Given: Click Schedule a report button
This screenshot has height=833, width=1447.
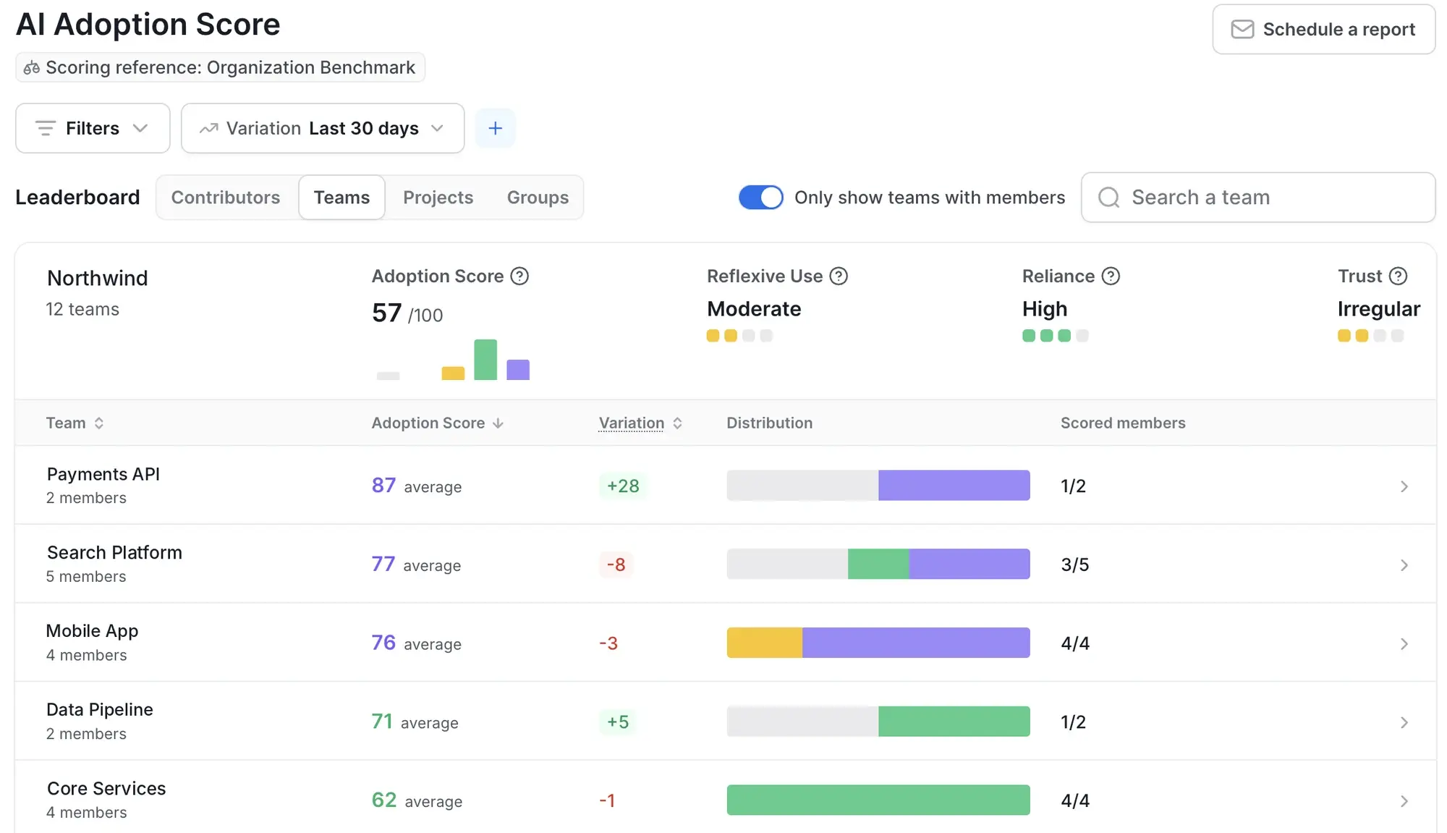Looking at the screenshot, I should [1323, 30].
